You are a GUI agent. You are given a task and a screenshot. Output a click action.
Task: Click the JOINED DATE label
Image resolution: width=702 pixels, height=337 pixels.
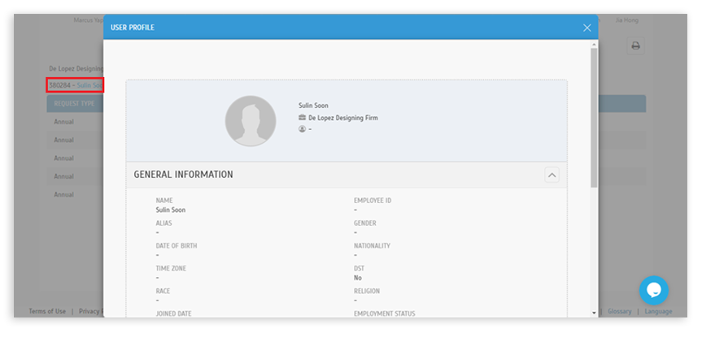pyautogui.click(x=174, y=313)
